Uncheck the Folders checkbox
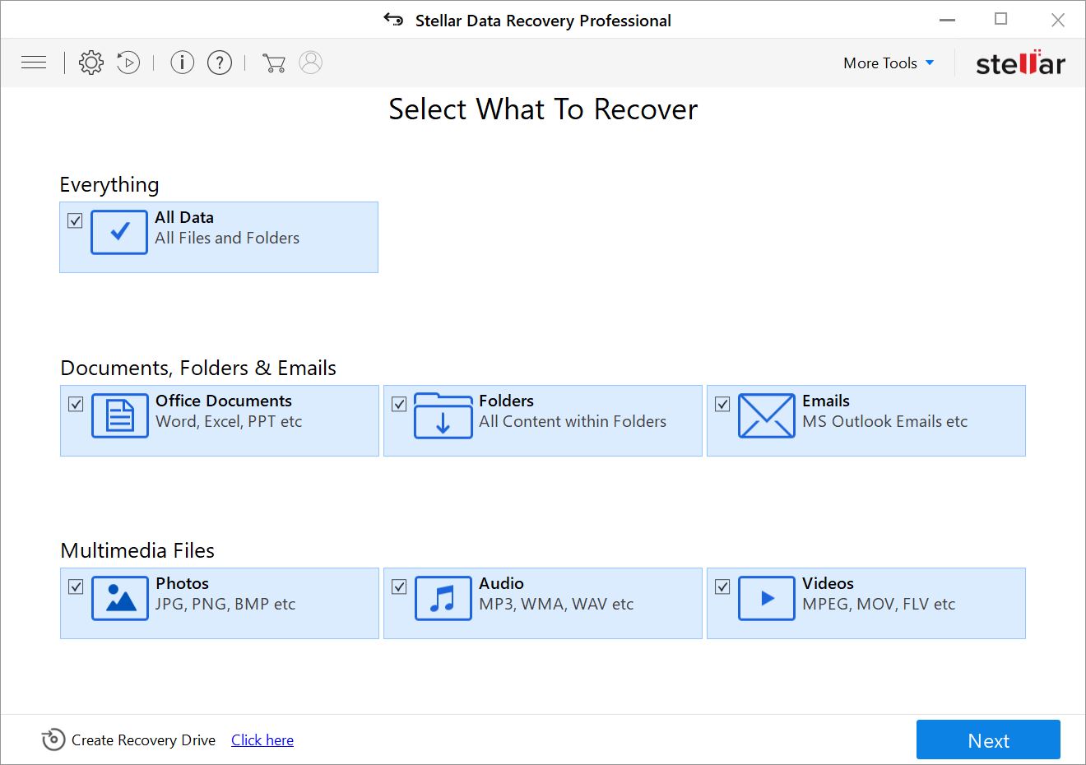Image resolution: width=1086 pixels, height=765 pixels. (x=399, y=404)
